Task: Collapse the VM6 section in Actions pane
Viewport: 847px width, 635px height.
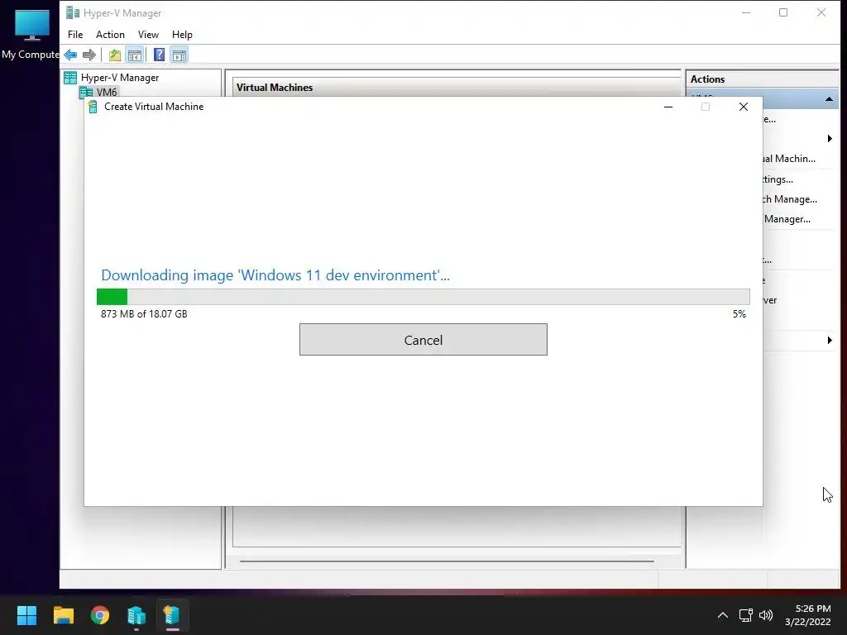Action: pos(829,99)
